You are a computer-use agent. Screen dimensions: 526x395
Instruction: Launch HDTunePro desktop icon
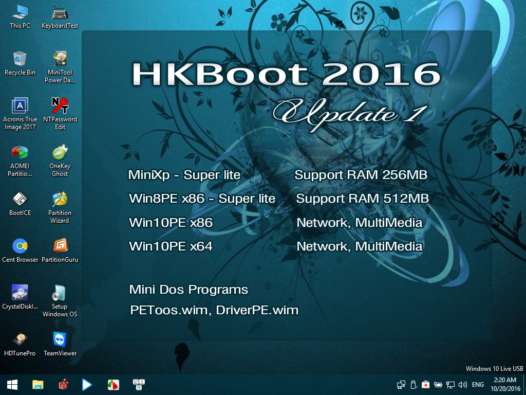[x=20, y=344]
